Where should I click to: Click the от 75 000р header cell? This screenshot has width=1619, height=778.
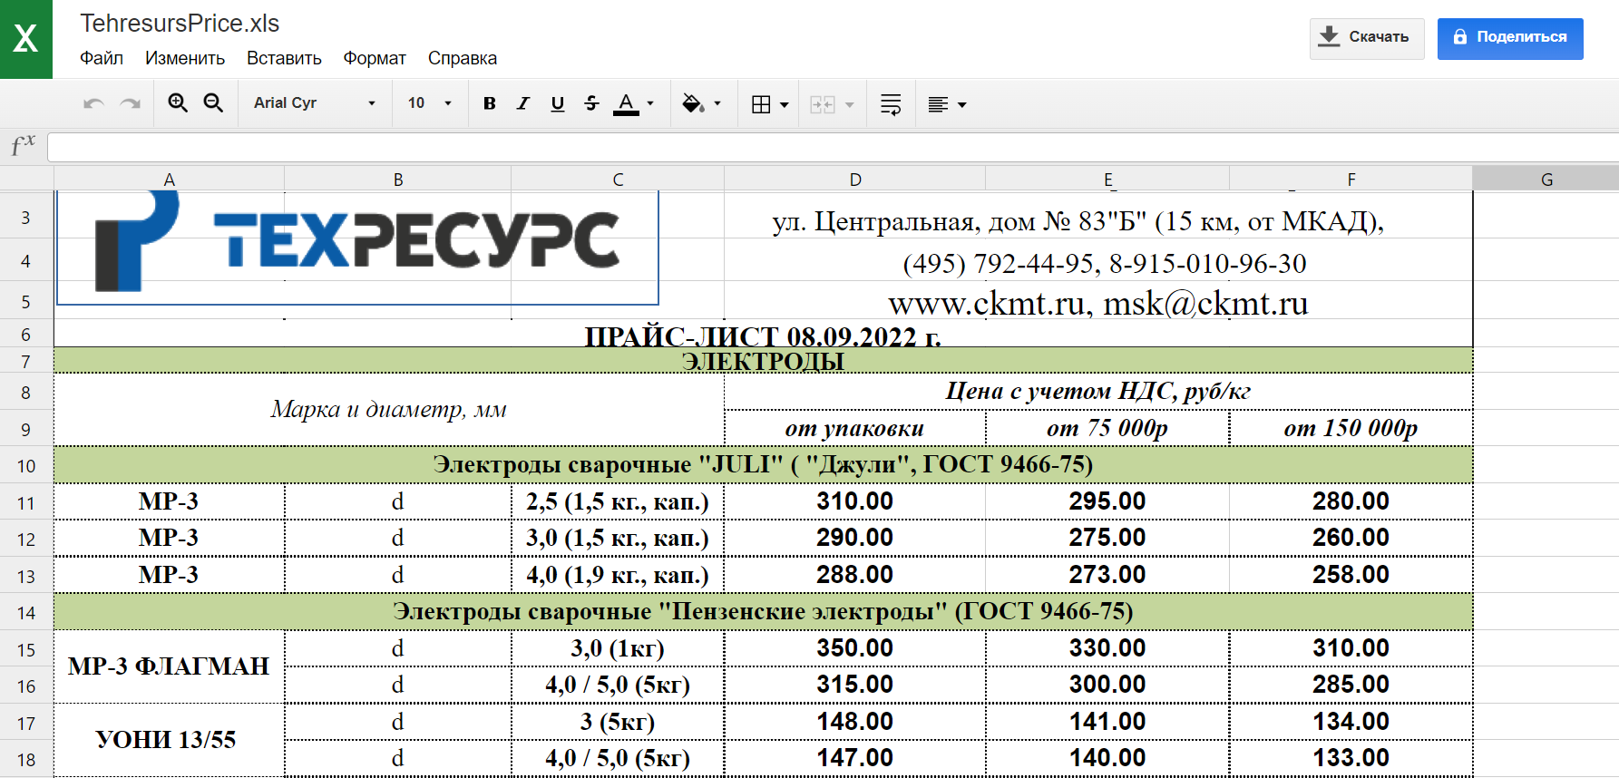(x=1107, y=428)
